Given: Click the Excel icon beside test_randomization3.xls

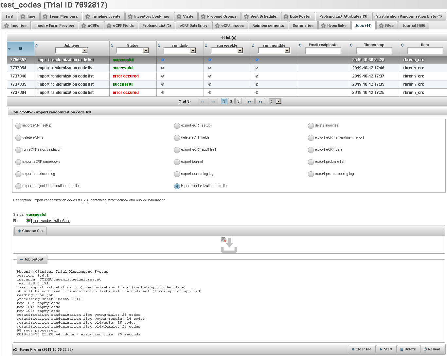Looking at the screenshot, I should point(28,221).
